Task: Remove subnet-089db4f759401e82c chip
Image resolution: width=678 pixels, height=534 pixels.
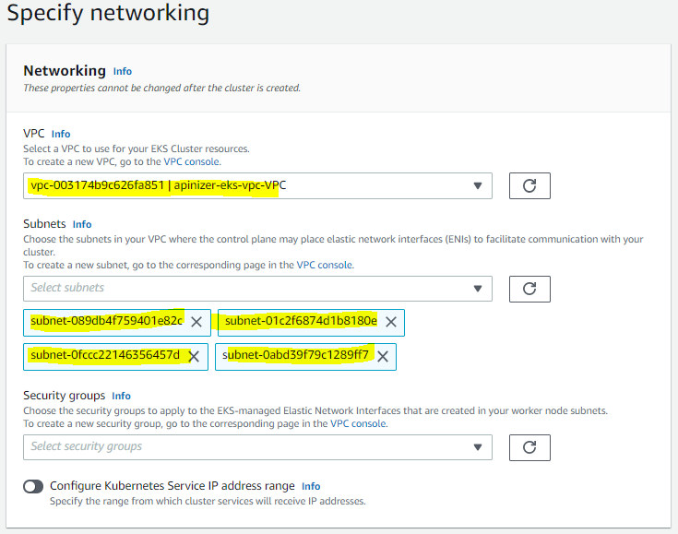Action: (x=196, y=322)
